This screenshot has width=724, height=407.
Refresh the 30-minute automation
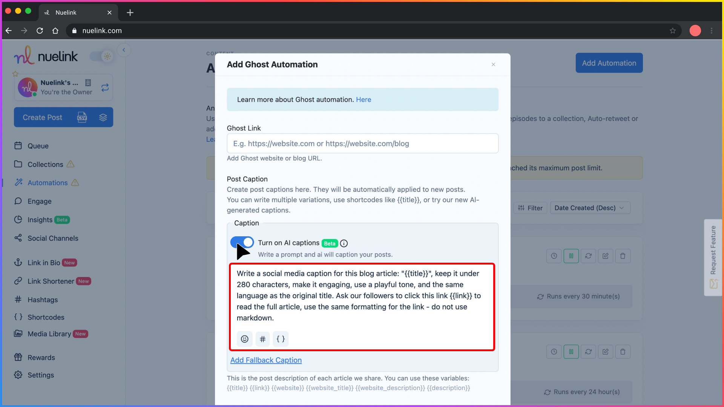[x=588, y=256]
